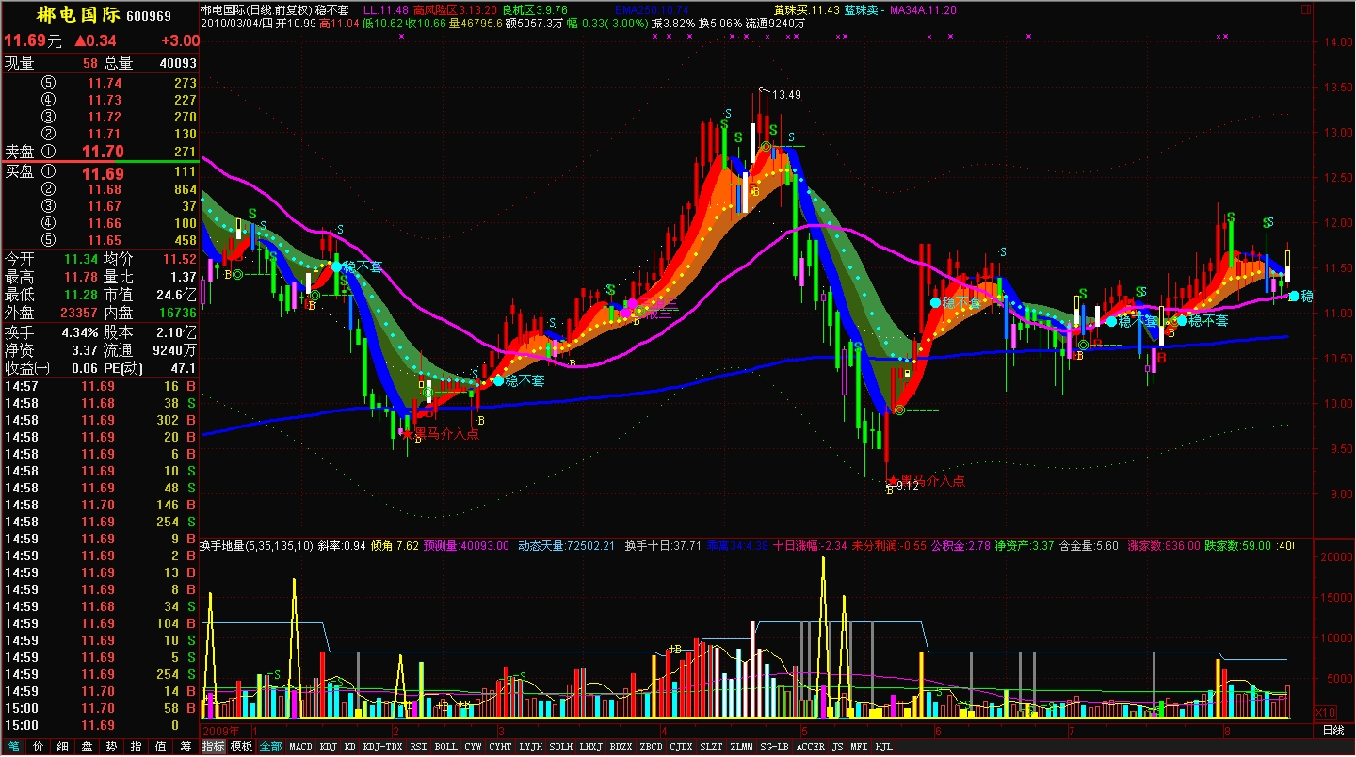
Task: Open the 细 detail tab
Action: click(62, 747)
